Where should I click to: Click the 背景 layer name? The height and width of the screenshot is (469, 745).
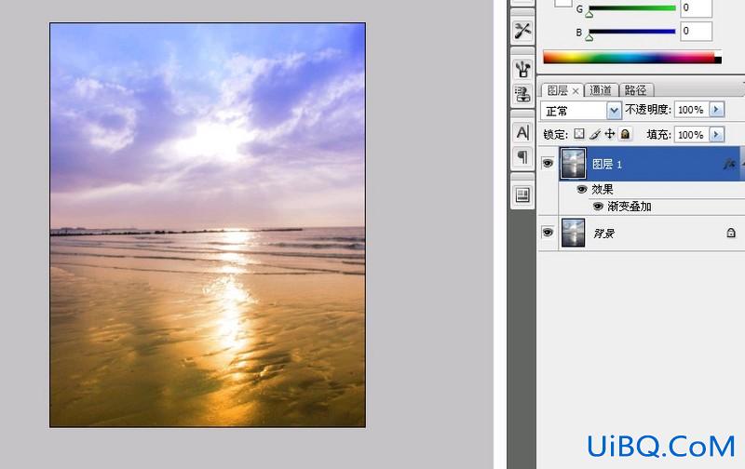coord(603,233)
